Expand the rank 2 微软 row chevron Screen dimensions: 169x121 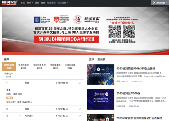tap(80, 109)
